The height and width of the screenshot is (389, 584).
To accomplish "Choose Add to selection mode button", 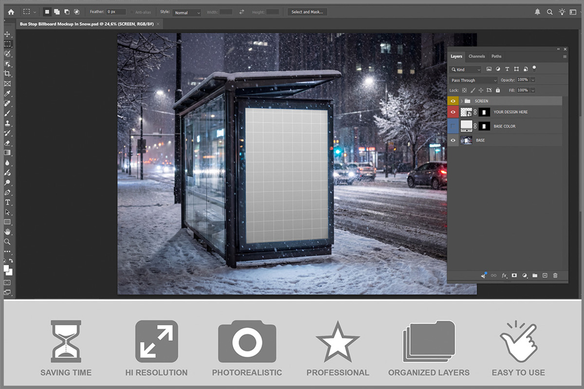I will coord(57,12).
